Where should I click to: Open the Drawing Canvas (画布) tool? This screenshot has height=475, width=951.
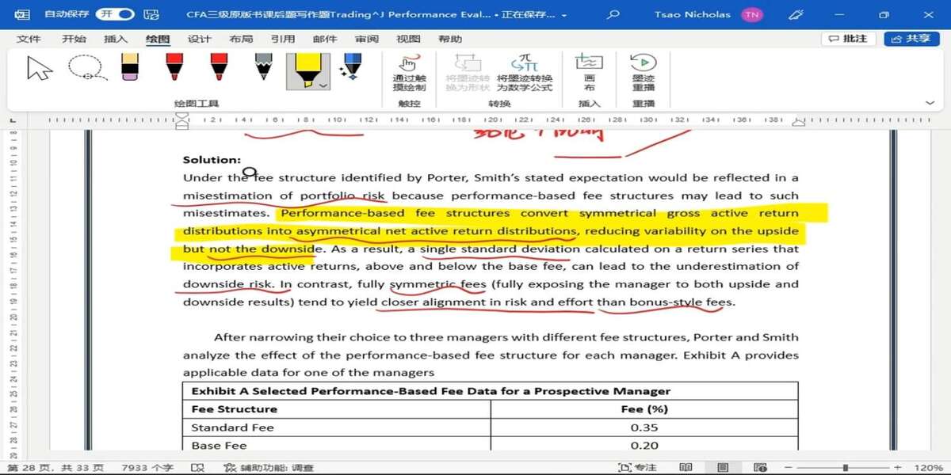pyautogui.click(x=589, y=73)
